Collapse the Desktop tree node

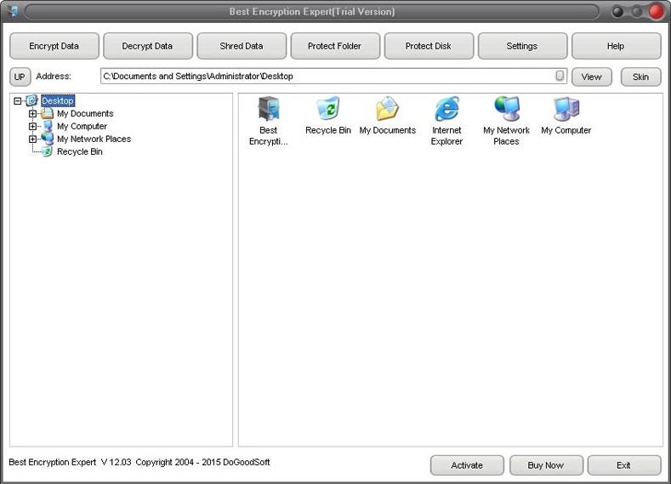click(18, 101)
